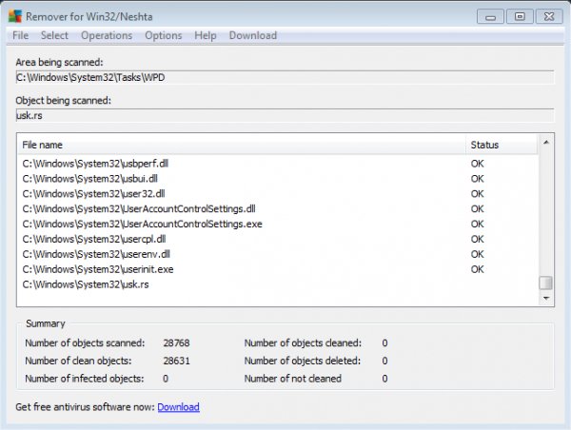Select row UserAccountControlSettings.exe

[x=278, y=224]
